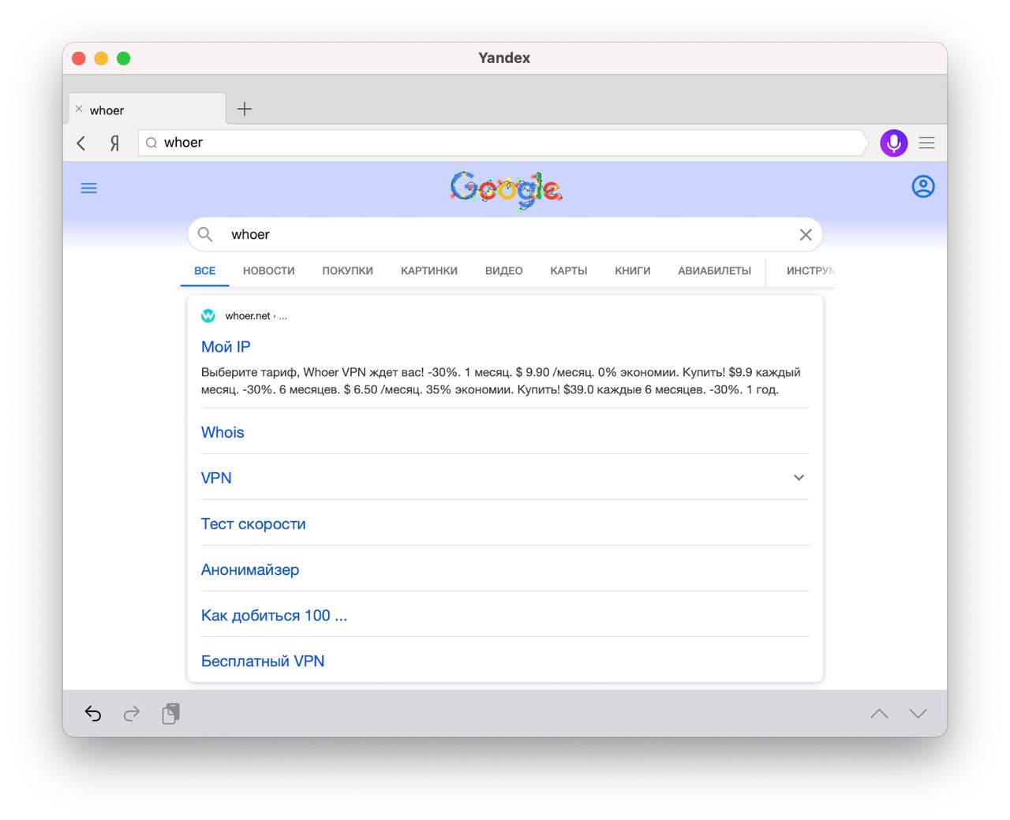Click the address bar containing whoer

[x=503, y=143]
